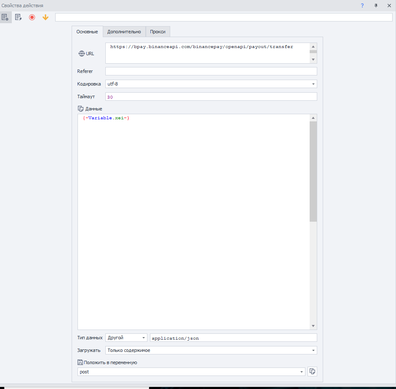Click the list-edit icon in the toolbar
The height and width of the screenshot is (389, 396).
click(x=19, y=17)
